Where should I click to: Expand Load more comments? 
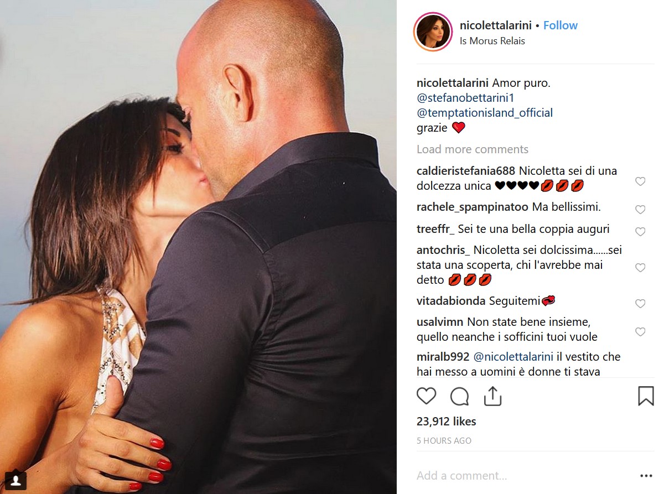pos(472,149)
